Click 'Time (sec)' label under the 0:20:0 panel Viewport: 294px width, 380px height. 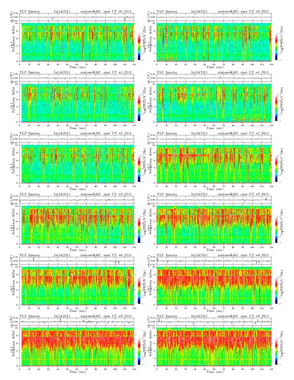pos(77,67)
